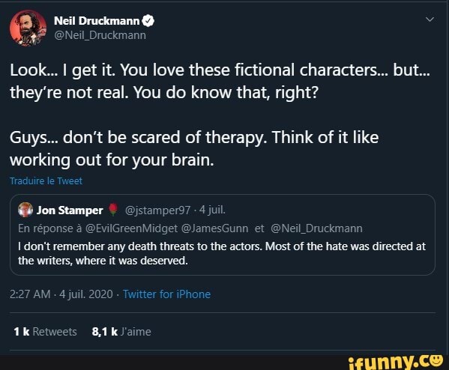Open Jon Stamper's name in quoted tweet
Image resolution: width=449 pixels, height=370 pixels.
[70, 210]
